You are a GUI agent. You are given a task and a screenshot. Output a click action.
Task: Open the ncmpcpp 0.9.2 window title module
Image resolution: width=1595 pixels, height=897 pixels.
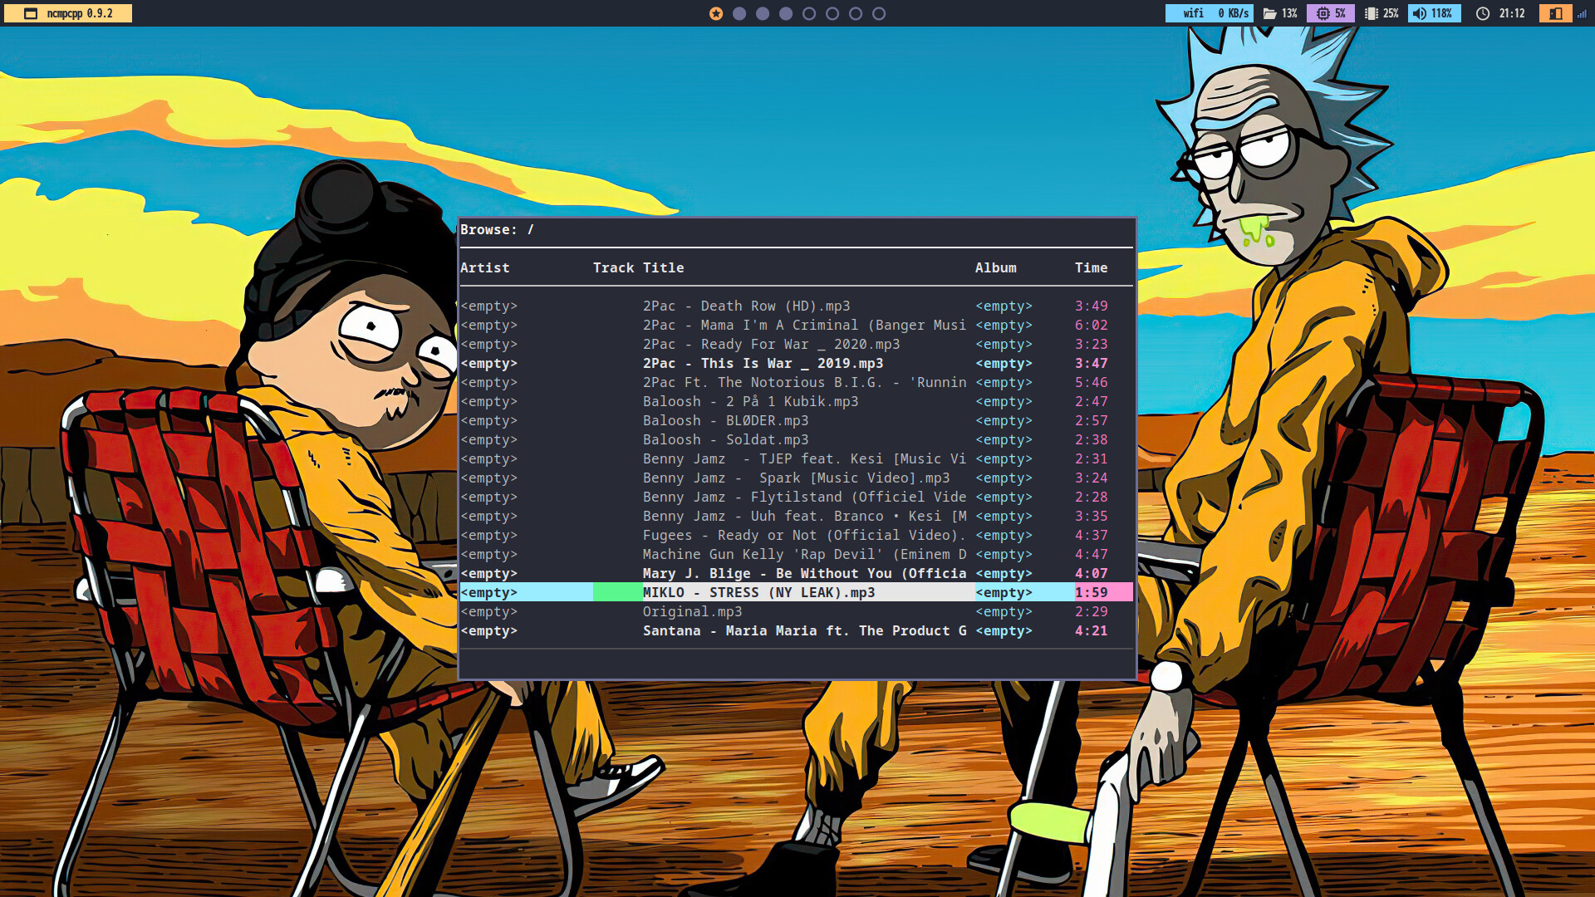pos(68,13)
